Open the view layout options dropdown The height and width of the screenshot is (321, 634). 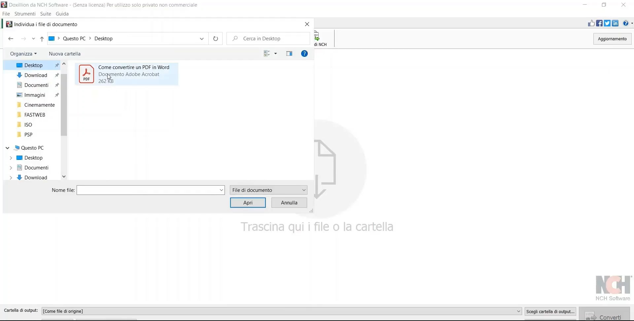(x=276, y=54)
